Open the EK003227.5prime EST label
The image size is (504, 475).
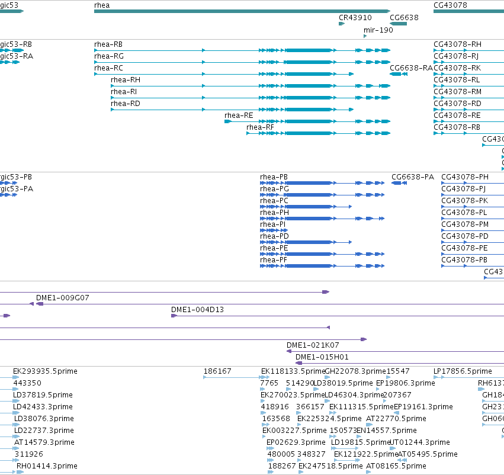pos(295,431)
